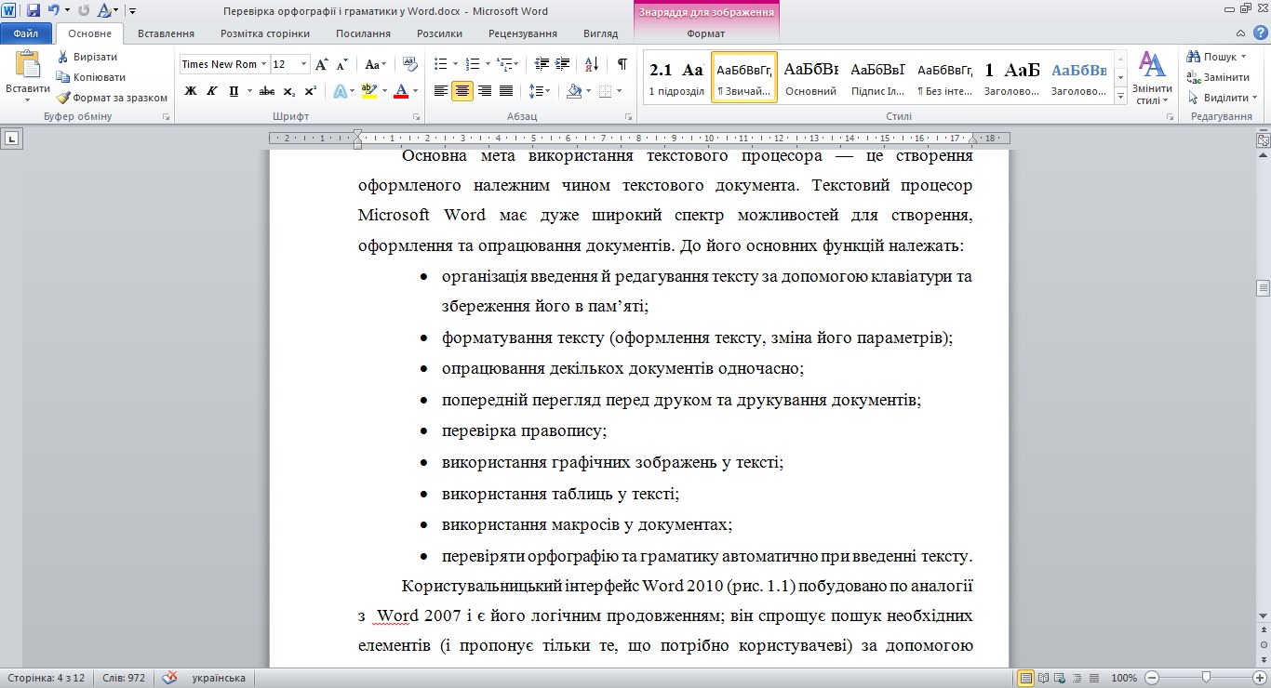Apply subscript formatting
1271x688 pixels.
click(x=289, y=91)
